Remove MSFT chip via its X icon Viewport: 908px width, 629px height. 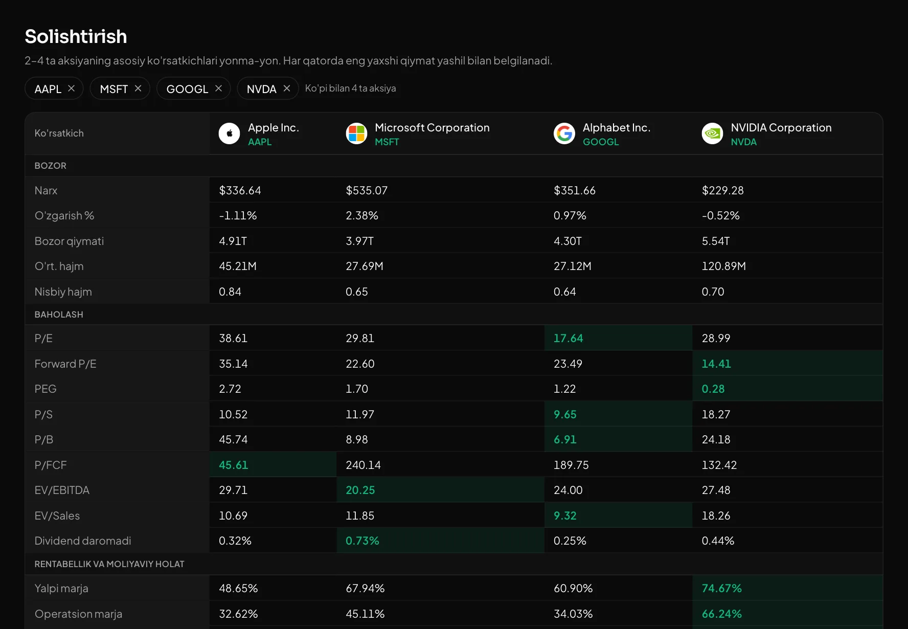[x=138, y=88]
